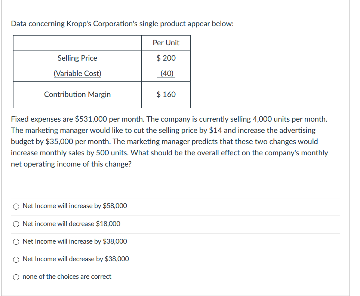Image resolution: width=360 pixels, height=296 pixels.
Task: Select the radio button for $38,000 decrease
Action: (16, 259)
